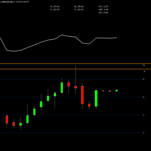Click the '29' price axis label
This screenshot has height=151, width=151.
tap(143, 79)
